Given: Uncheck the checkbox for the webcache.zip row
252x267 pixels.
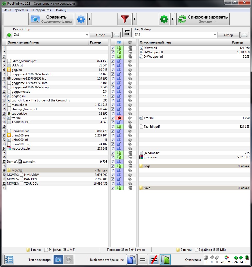Looking at the screenshot, I should click(113, 149).
